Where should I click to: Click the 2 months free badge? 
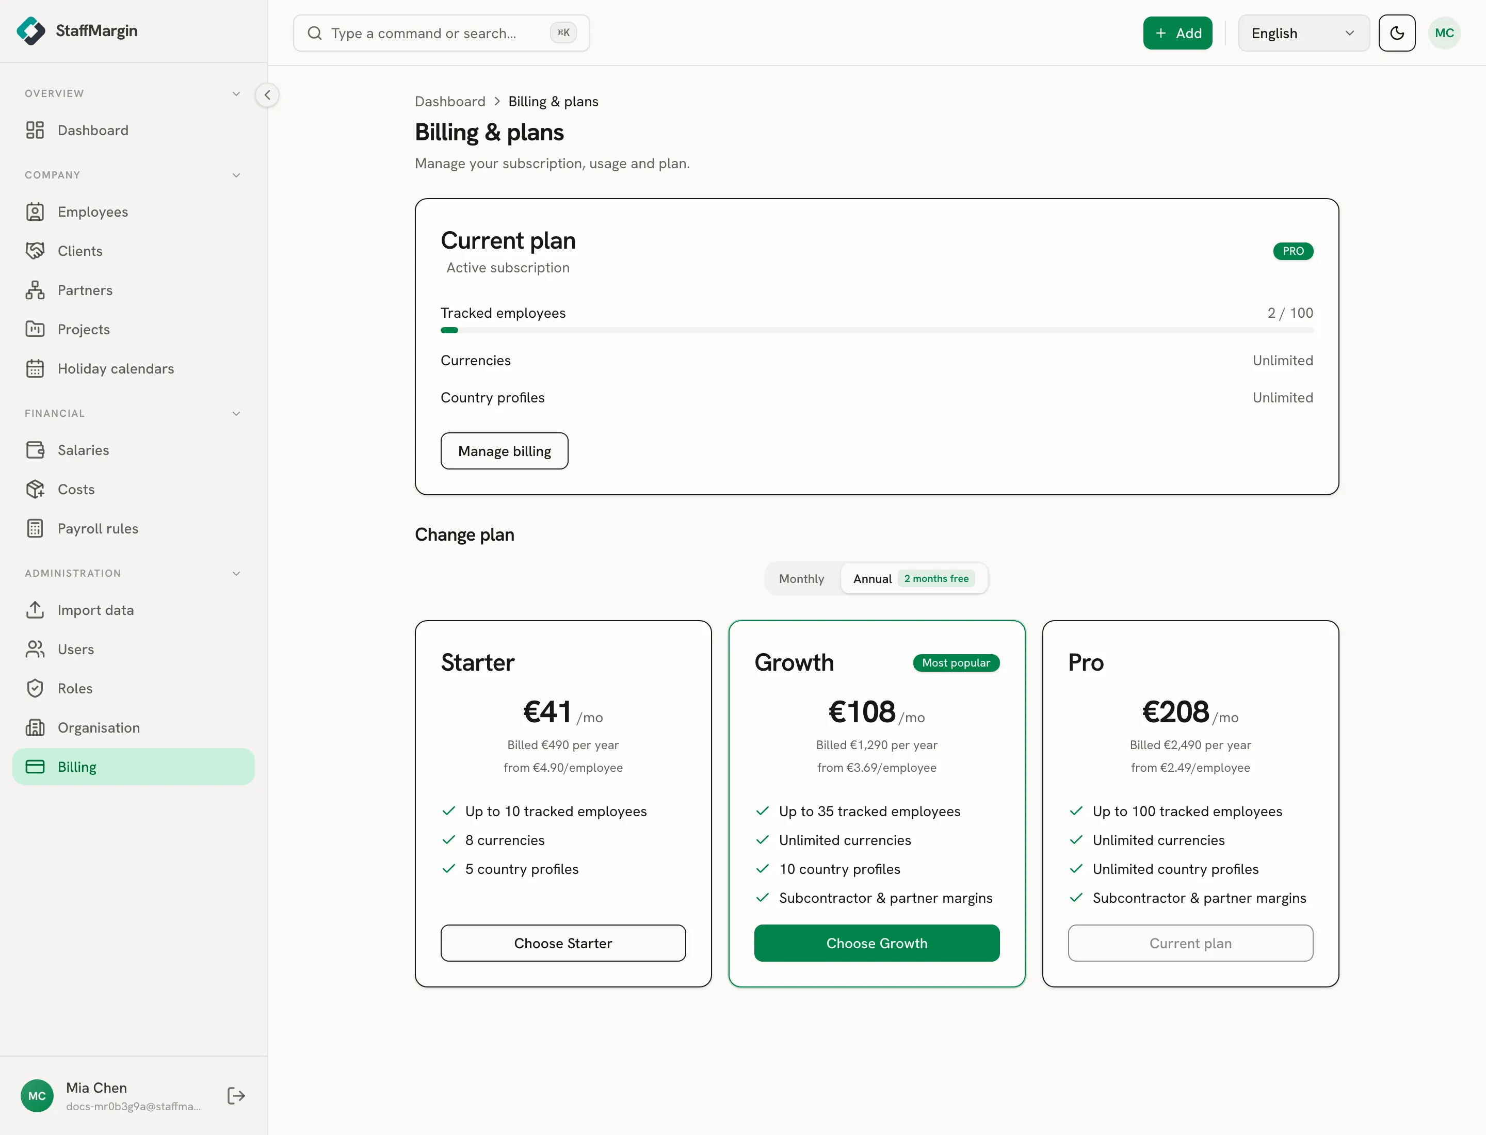point(936,579)
